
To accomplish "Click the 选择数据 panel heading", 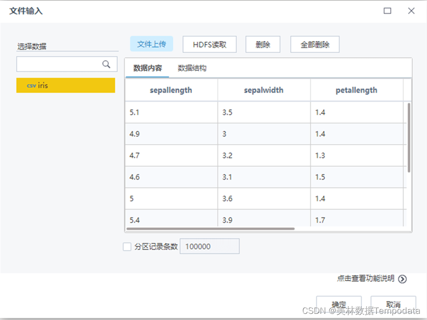I will point(32,46).
